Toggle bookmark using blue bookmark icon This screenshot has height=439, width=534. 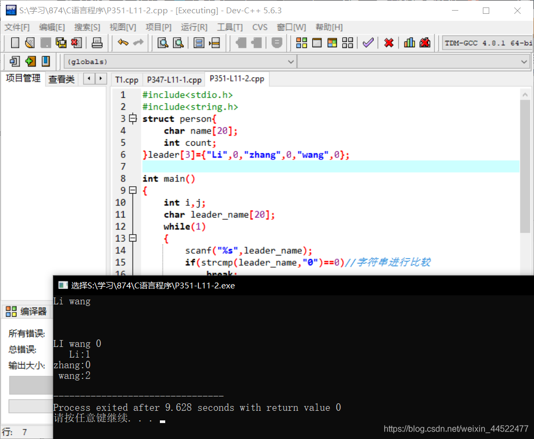pyautogui.click(x=46, y=62)
